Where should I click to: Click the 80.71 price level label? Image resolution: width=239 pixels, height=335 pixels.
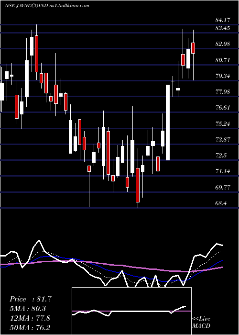pyautogui.click(x=223, y=60)
